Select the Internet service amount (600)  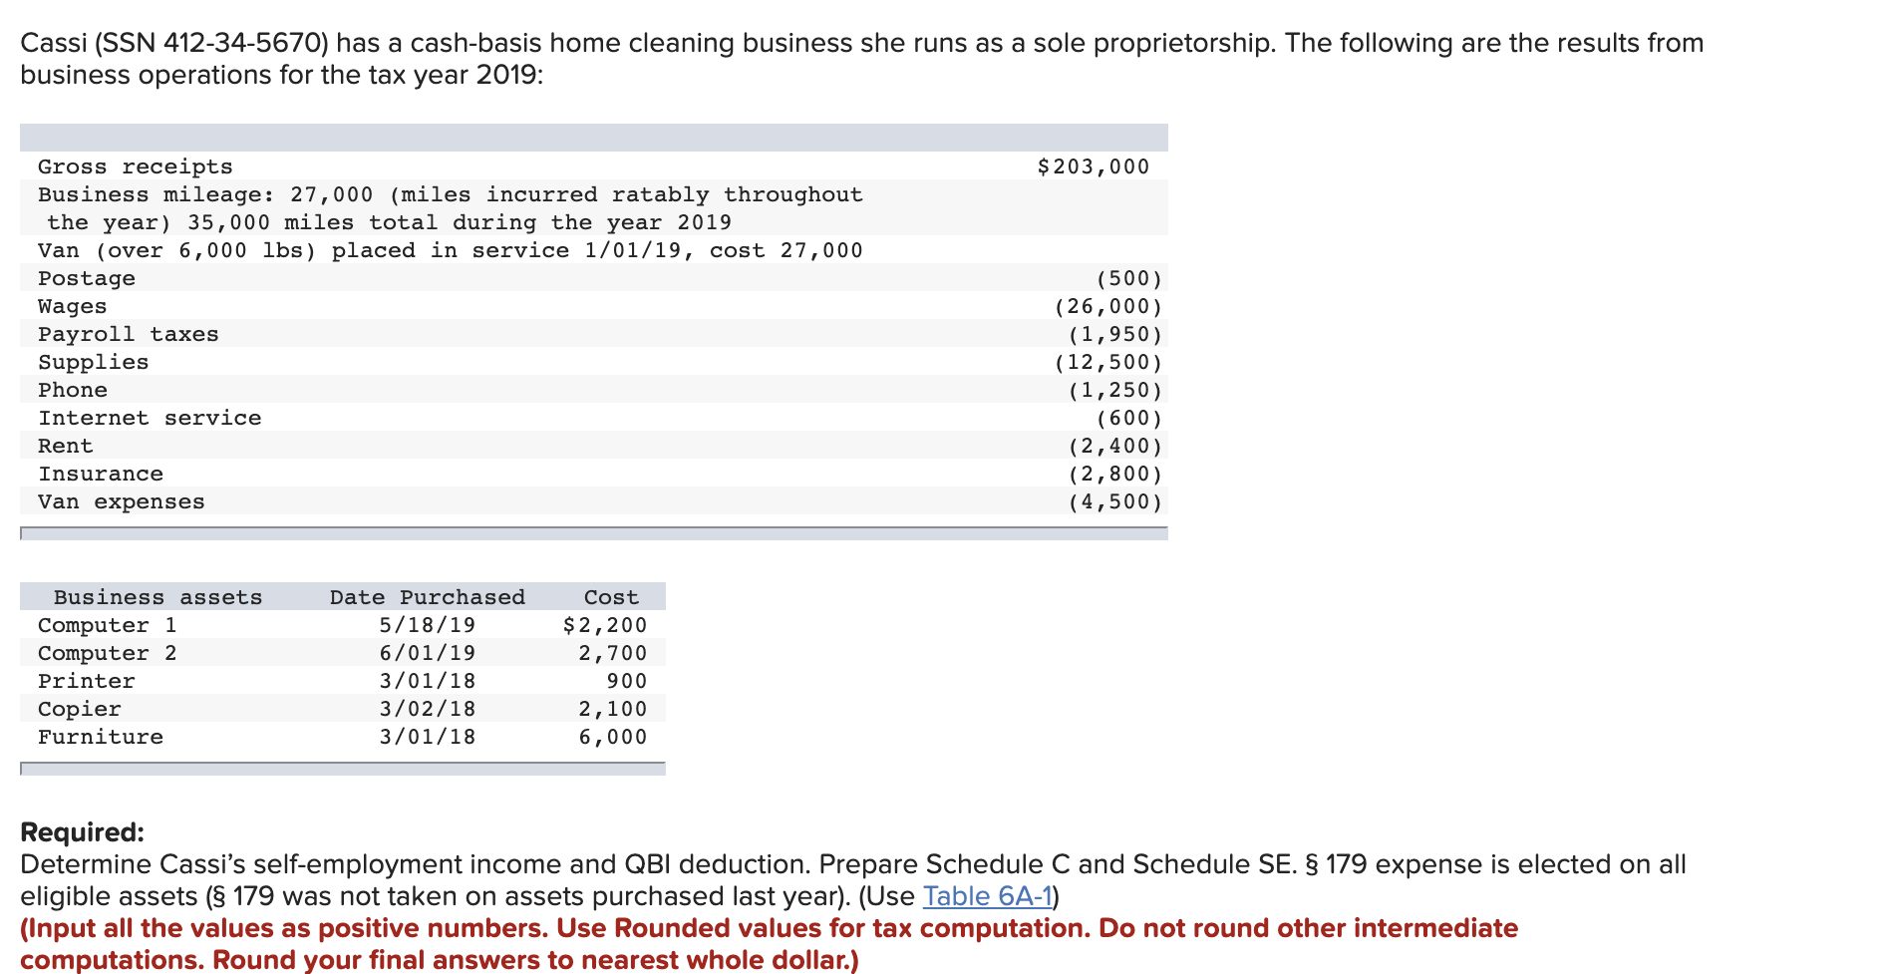pos(1129,418)
